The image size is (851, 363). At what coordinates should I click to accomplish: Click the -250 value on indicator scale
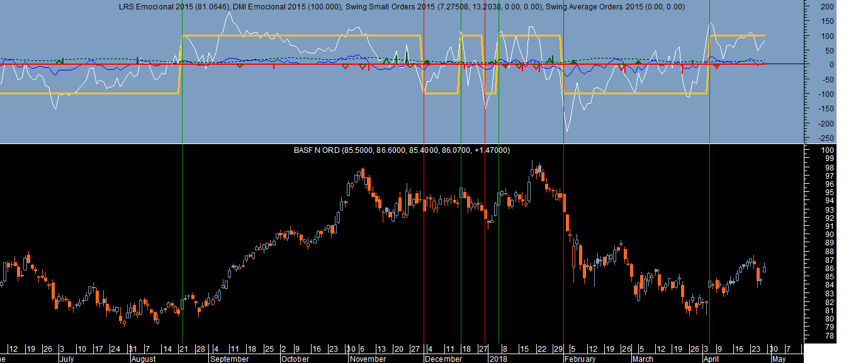coord(826,138)
